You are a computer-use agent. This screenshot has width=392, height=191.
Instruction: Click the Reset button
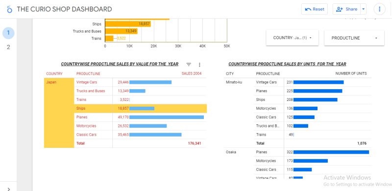click(x=315, y=9)
